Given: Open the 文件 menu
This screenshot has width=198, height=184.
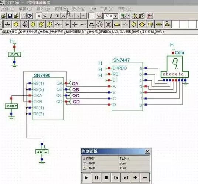Looking at the screenshot, I should point(7,9).
